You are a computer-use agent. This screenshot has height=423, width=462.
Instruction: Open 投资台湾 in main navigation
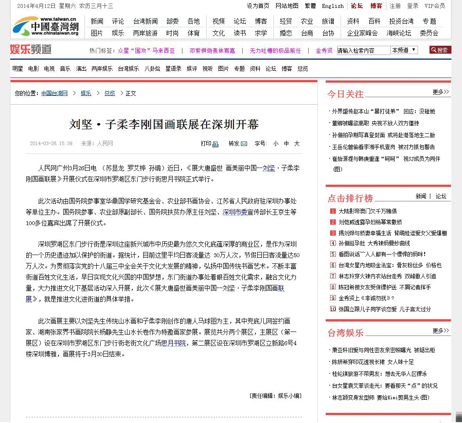point(401,21)
